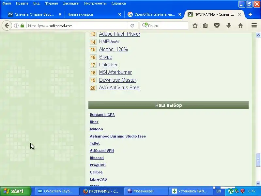Open Ashampoo Burning Studio Free link

pyautogui.click(x=118, y=136)
